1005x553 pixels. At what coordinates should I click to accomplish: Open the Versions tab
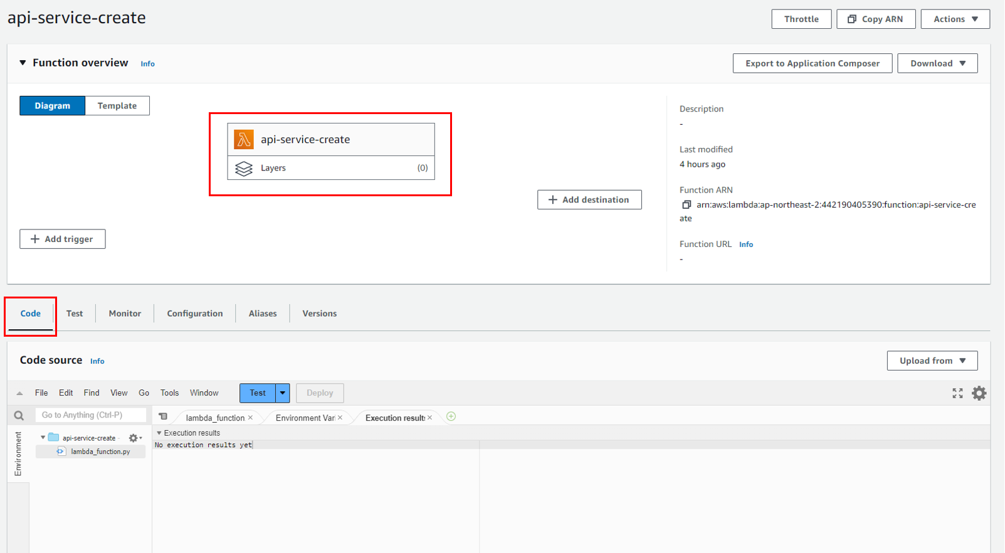coord(320,313)
